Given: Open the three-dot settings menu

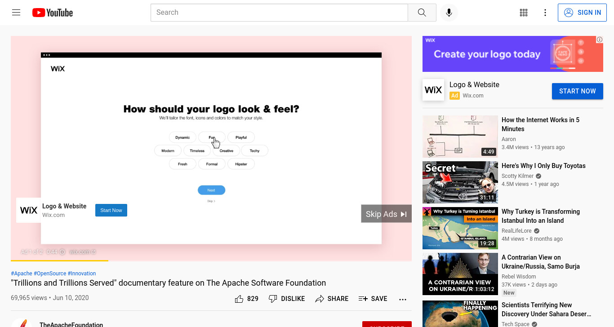Looking at the screenshot, I should (x=545, y=13).
